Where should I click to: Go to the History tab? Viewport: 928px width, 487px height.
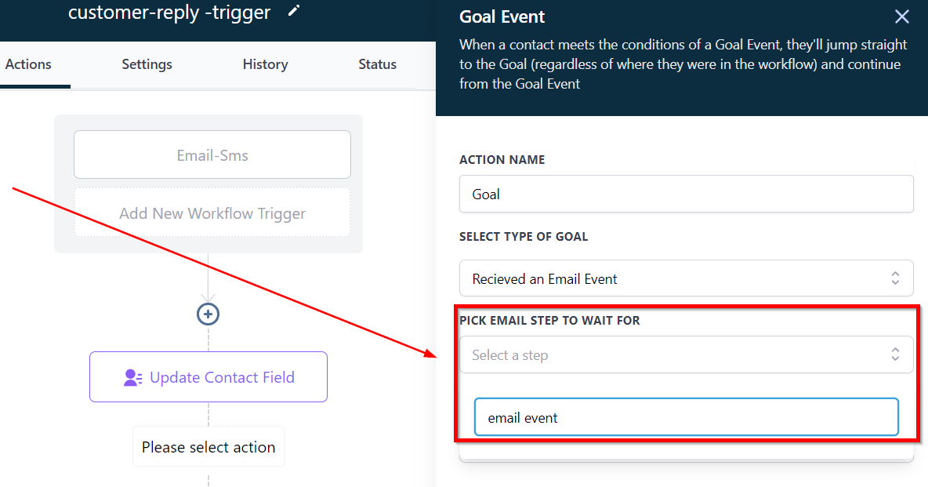pos(265,64)
